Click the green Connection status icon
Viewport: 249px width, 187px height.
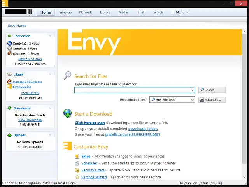pos(9,36)
